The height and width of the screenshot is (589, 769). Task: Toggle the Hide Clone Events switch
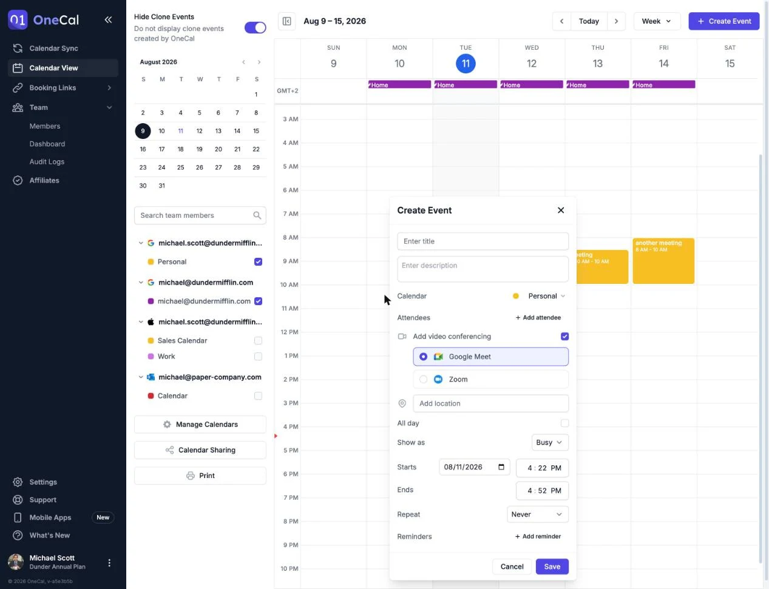[x=255, y=28]
